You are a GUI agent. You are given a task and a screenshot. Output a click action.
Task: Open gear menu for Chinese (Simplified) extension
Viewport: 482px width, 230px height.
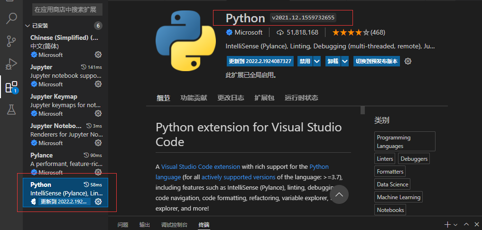pos(98,55)
